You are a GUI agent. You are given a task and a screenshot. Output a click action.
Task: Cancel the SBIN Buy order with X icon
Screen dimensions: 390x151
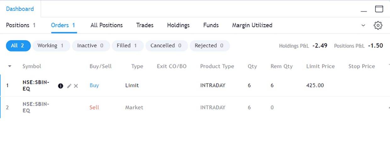coord(76,86)
